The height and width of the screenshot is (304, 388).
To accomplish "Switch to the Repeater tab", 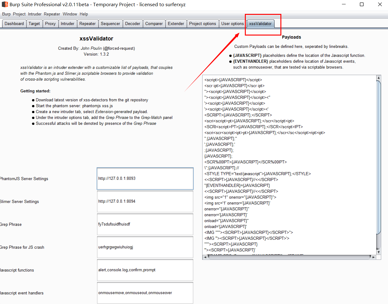I will pos(87,24).
